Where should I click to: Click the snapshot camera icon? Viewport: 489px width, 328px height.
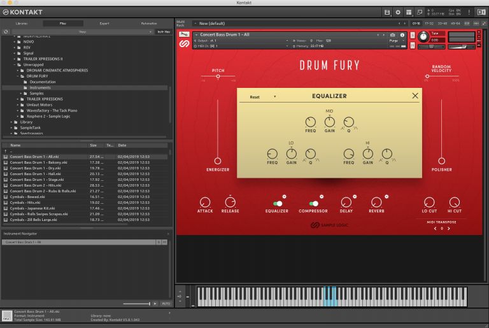393,35
